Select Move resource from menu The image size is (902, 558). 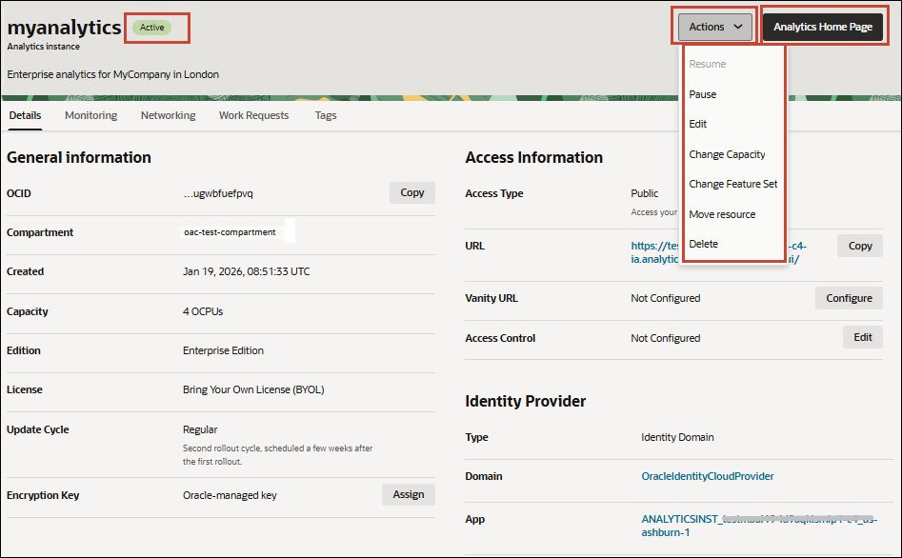tap(722, 214)
